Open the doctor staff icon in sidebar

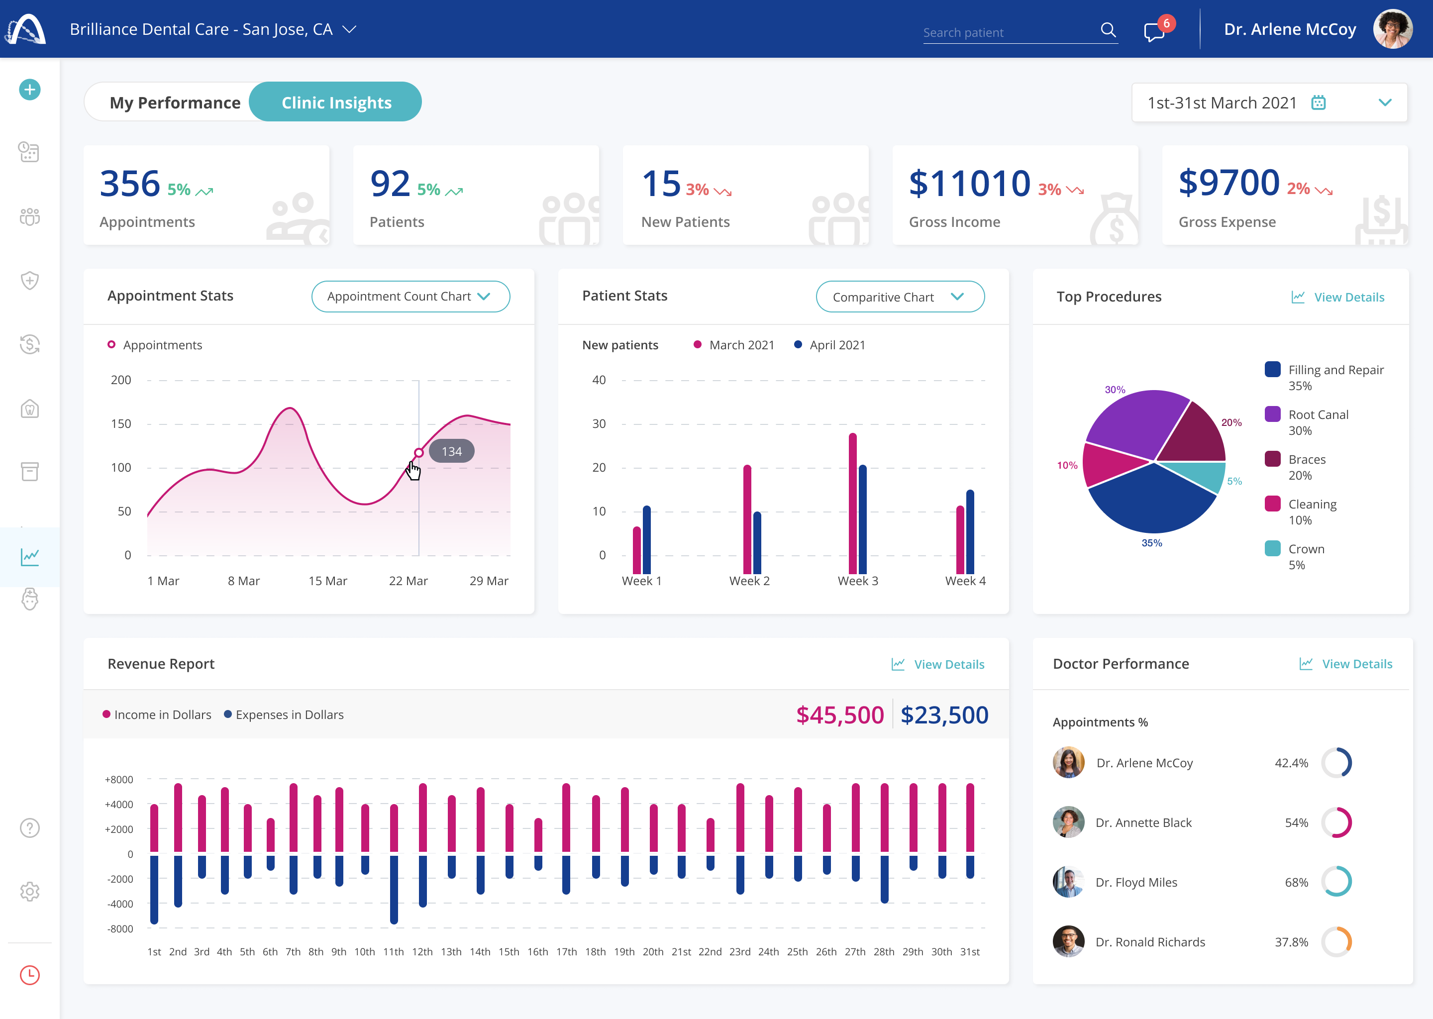click(29, 599)
